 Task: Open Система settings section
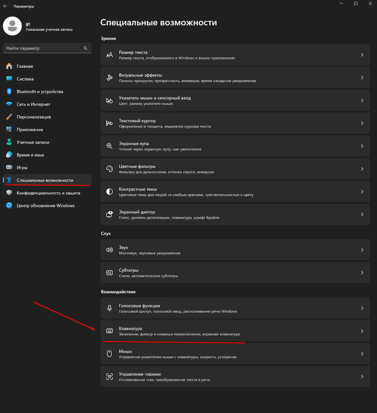[47, 79]
